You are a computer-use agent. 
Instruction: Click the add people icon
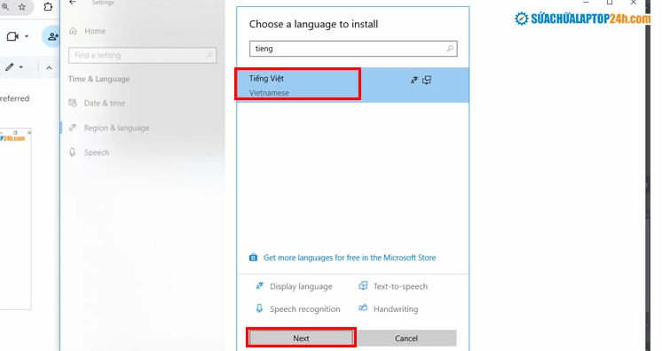pyautogui.click(x=53, y=36)
